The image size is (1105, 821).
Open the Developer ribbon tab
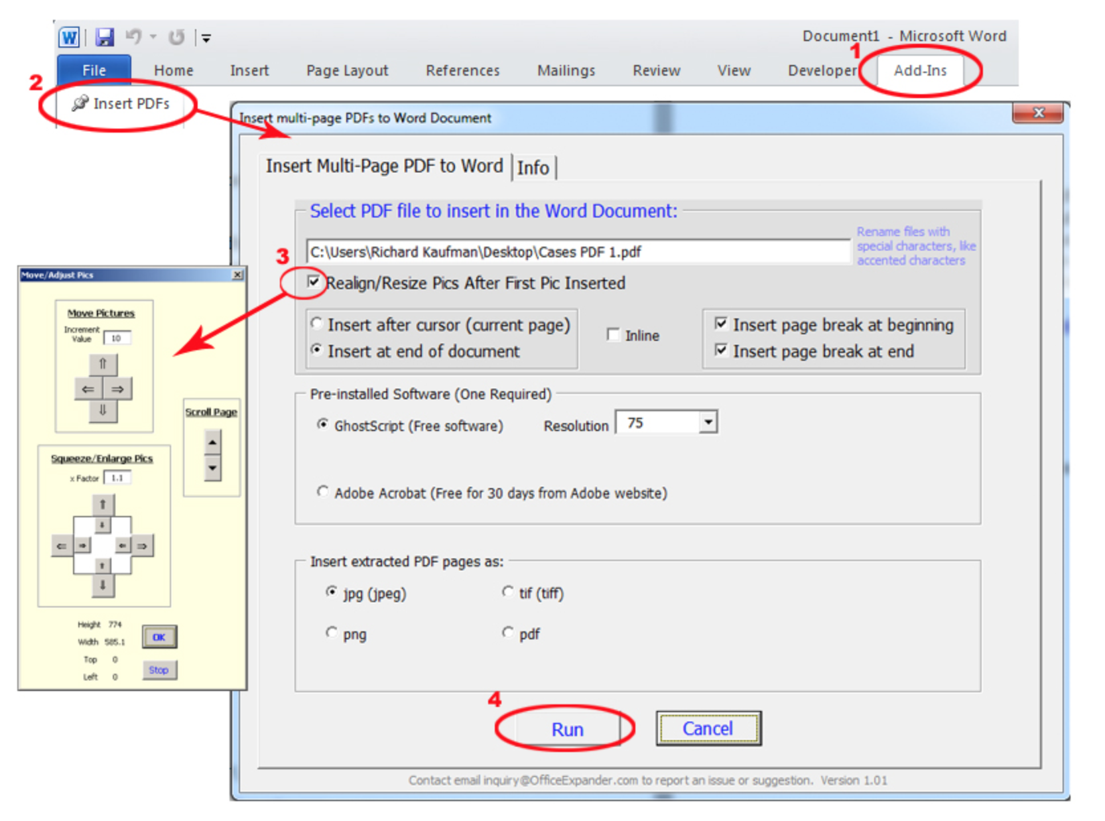[822, 70]
